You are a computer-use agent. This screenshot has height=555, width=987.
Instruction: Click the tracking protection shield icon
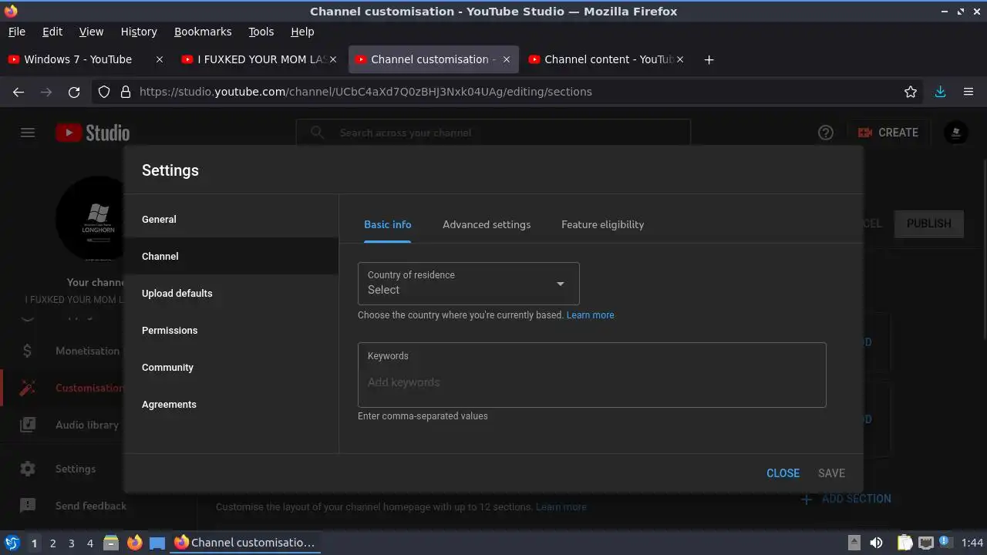click(104, 92)
